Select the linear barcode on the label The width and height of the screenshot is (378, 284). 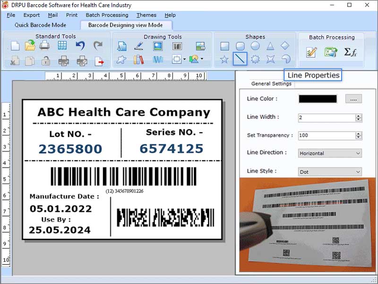coord(123,177)
